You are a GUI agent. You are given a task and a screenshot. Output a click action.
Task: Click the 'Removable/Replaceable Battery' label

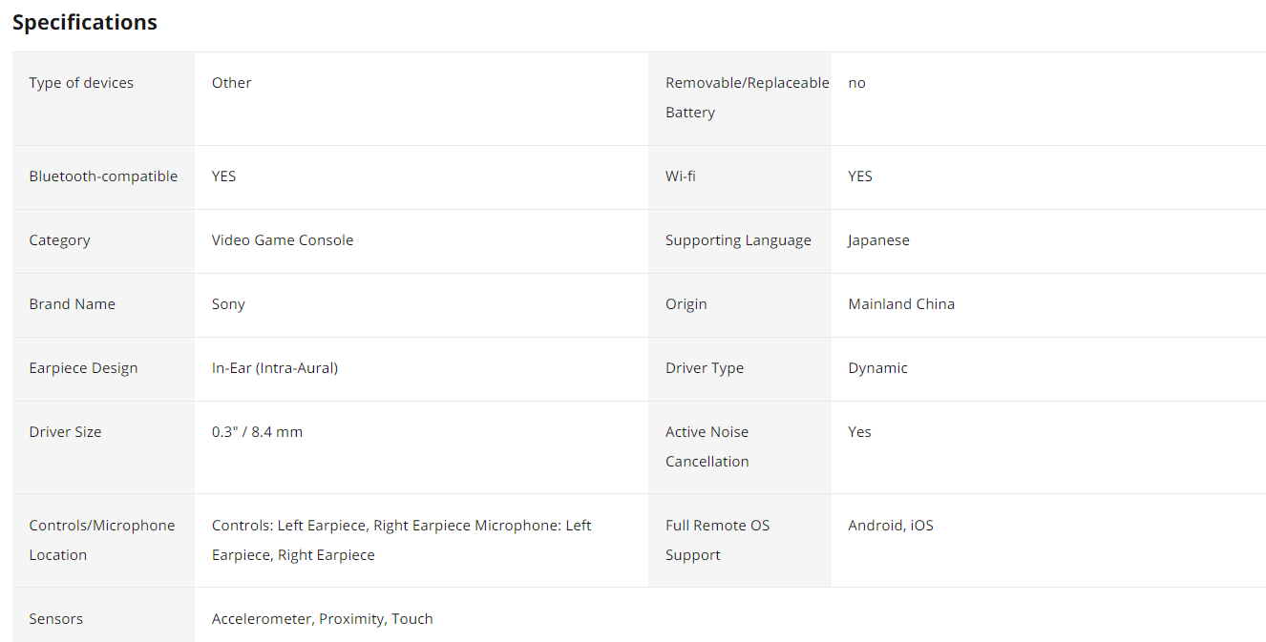click(x=747, y=97)
